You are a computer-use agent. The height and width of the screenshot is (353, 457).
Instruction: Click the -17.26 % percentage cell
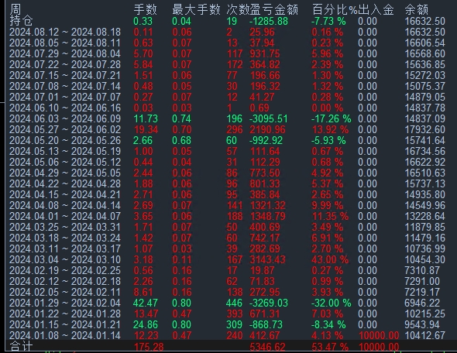pos(332,118)
